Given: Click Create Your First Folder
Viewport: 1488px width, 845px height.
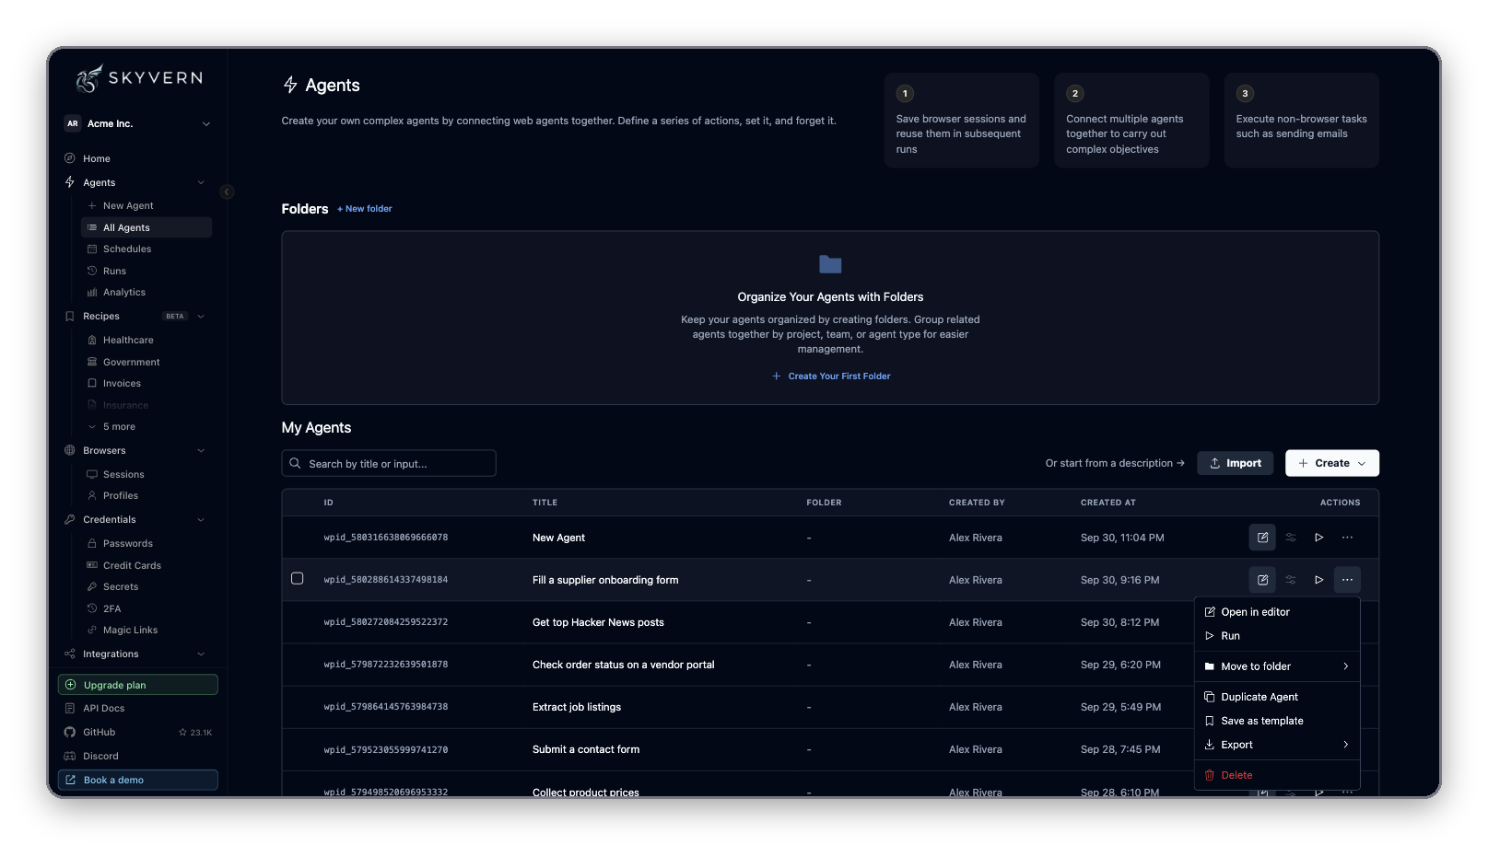Looking at the screenshot, I should click(x=831, y=376).
